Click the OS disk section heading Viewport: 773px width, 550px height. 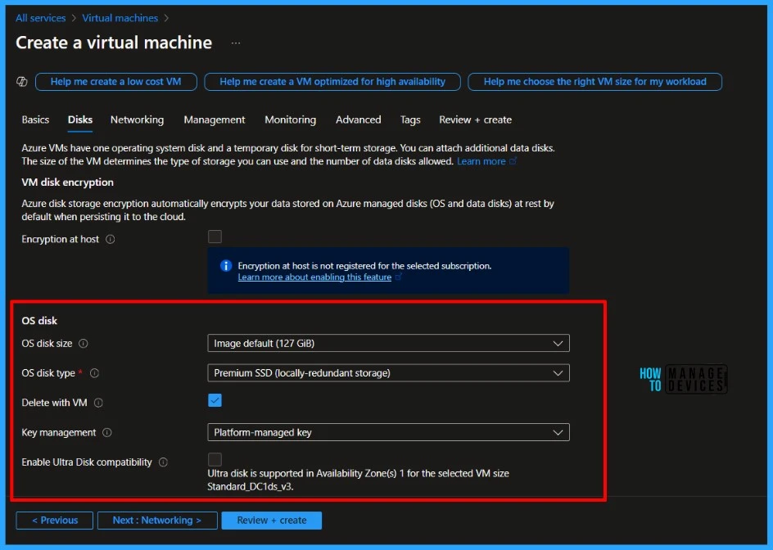(39, 321)
